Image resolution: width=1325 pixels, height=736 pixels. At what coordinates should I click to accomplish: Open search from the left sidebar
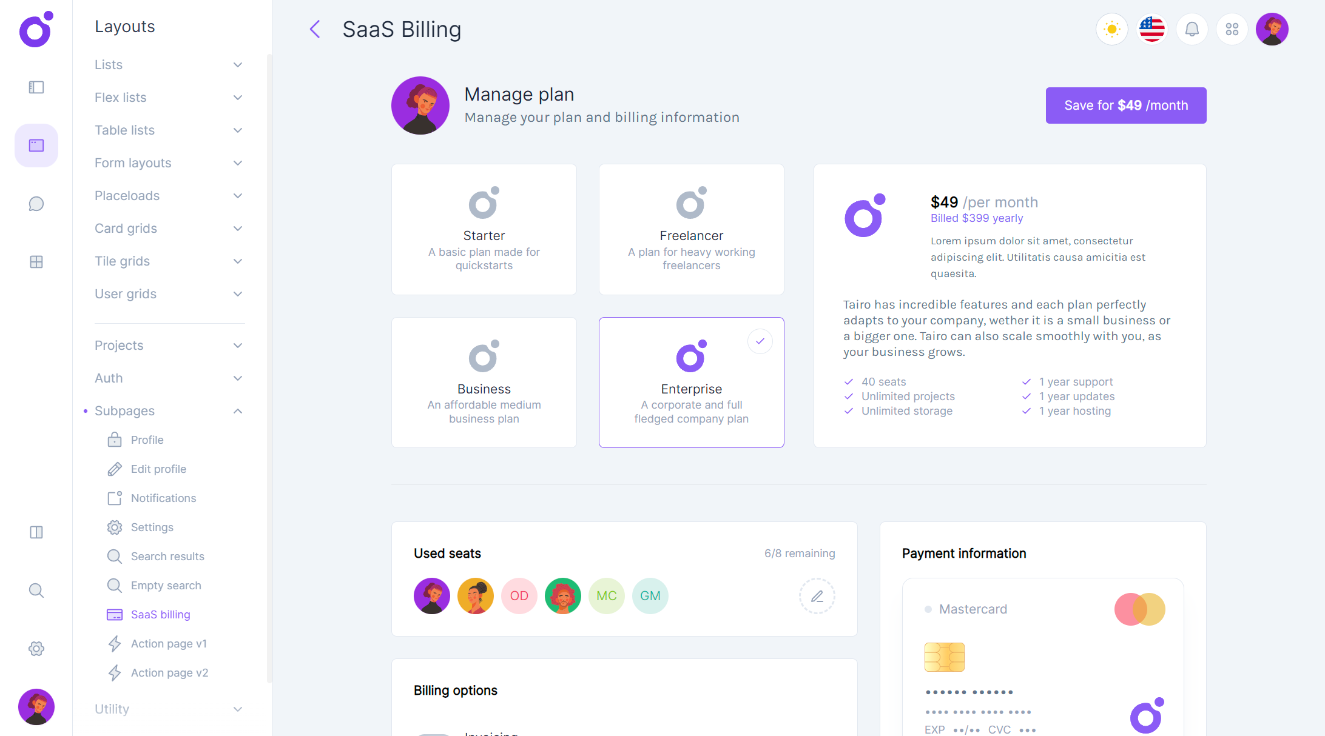[x=36, y=590]
